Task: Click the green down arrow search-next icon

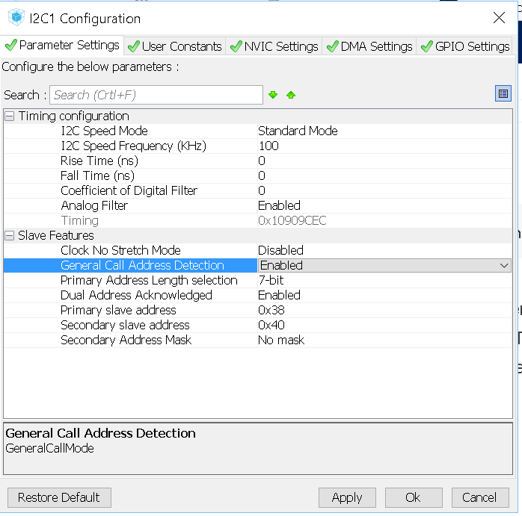Action: pos(273,95)
